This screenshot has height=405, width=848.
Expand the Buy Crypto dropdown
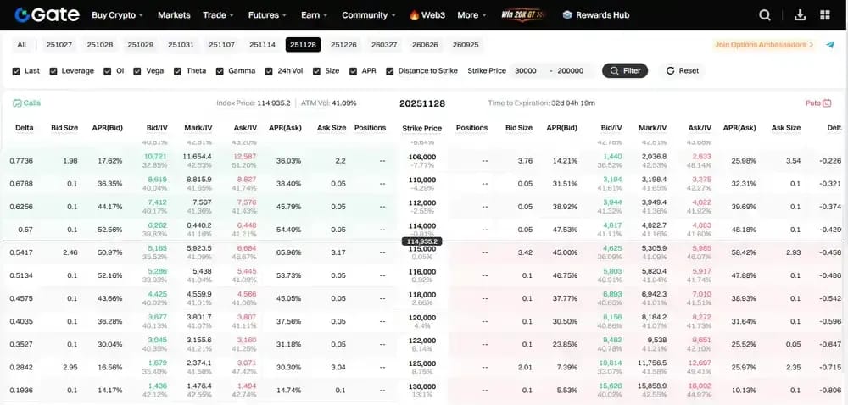click(117, 15)
